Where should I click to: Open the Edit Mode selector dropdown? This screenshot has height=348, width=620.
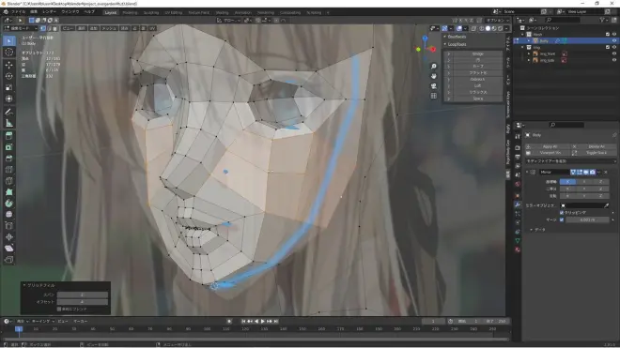tap(21, 28)
